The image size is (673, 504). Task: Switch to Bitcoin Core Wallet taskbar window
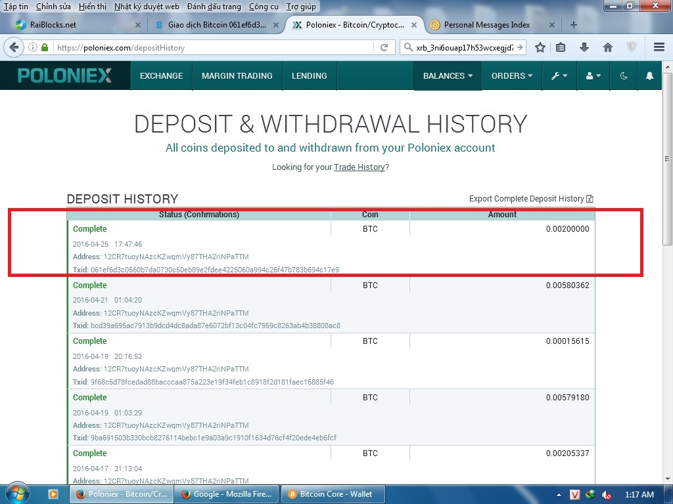[333, 494]
